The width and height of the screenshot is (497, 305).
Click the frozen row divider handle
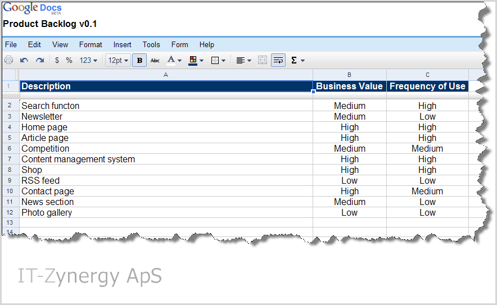click(x=11, y=96)
